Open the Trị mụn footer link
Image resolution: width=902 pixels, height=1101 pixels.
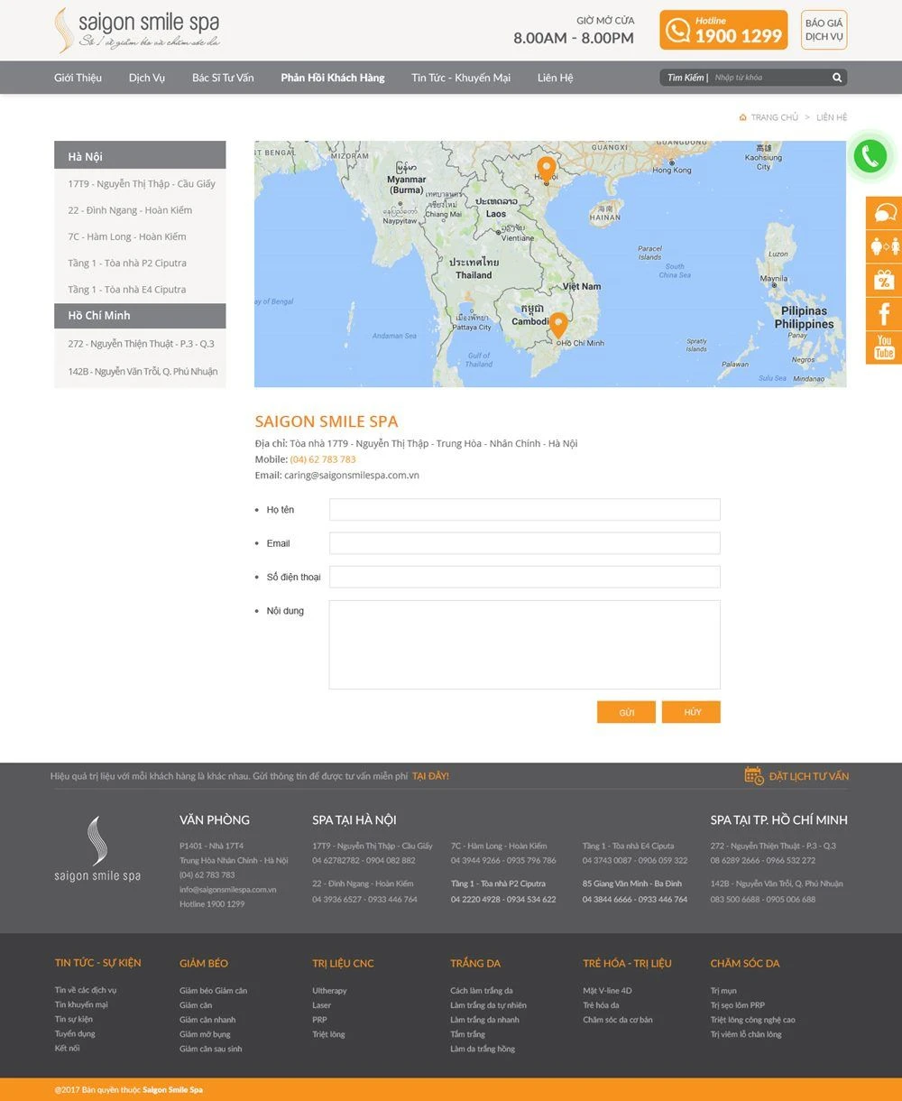click(723, 990)
